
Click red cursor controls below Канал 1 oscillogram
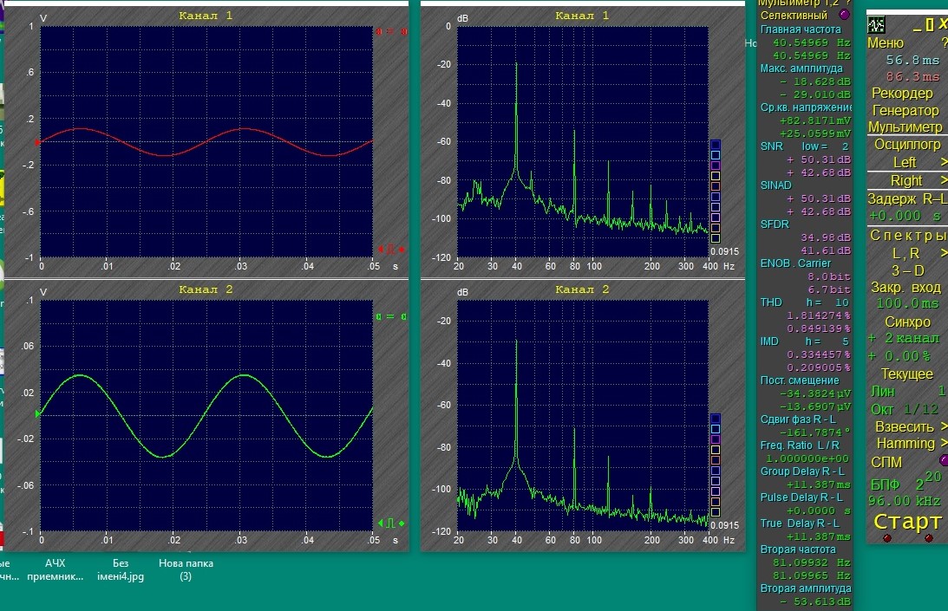(x=391, y=249)
